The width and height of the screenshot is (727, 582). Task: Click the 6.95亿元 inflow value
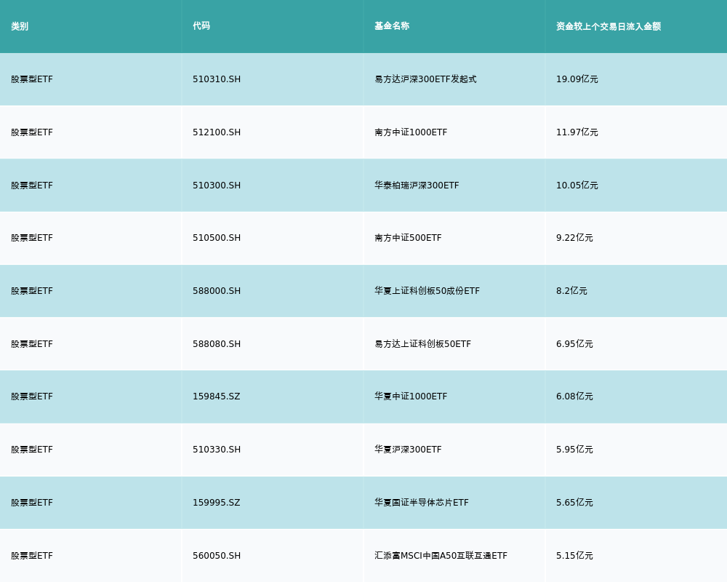pos(574,344)
